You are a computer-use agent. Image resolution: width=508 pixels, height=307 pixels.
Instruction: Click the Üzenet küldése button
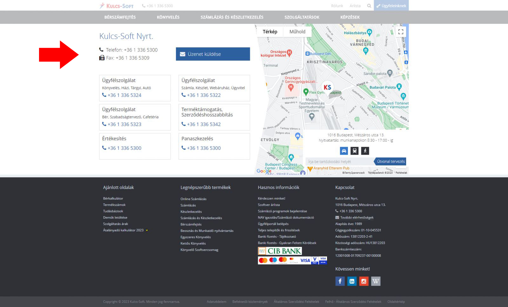tap(213, 54)
